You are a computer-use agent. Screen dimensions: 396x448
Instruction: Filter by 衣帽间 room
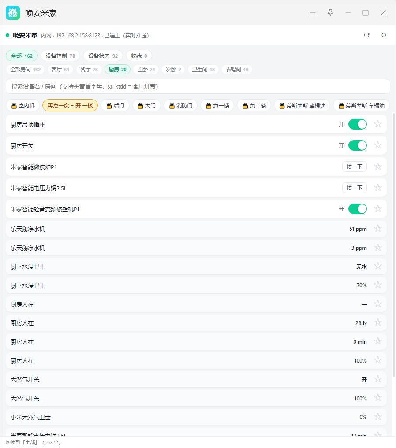(237, 70)
